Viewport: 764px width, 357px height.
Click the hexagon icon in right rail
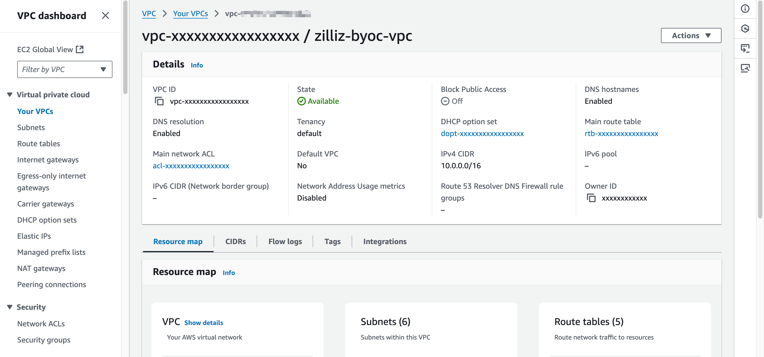745,28
